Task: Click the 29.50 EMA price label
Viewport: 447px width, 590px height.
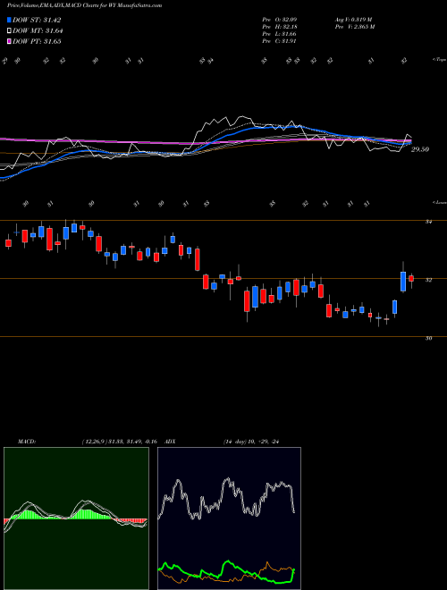Action: click(420, 149)
